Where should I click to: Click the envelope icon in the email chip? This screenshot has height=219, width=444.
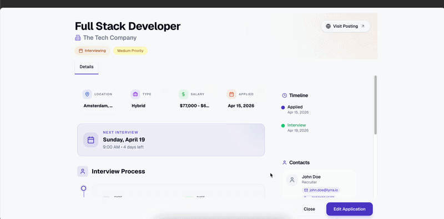306,190
